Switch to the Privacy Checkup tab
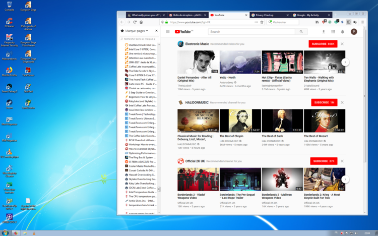Viewport: 378px width, 236px height. coord(270,15)
